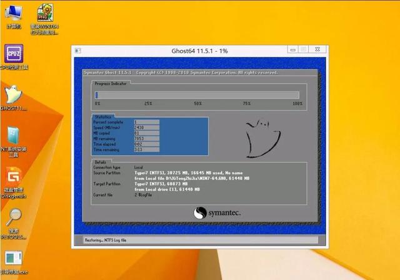Click the 'Statistics' group label

tap(103, 117)
